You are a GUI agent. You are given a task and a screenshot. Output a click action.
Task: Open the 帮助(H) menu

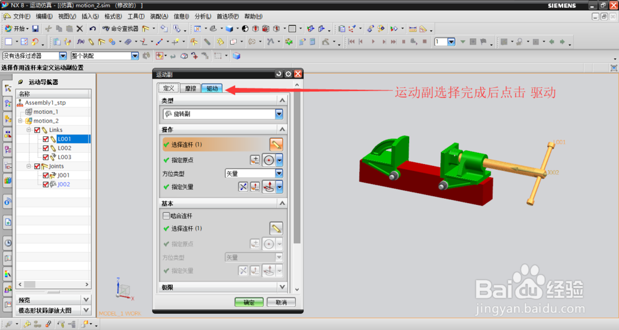point(253,16)
